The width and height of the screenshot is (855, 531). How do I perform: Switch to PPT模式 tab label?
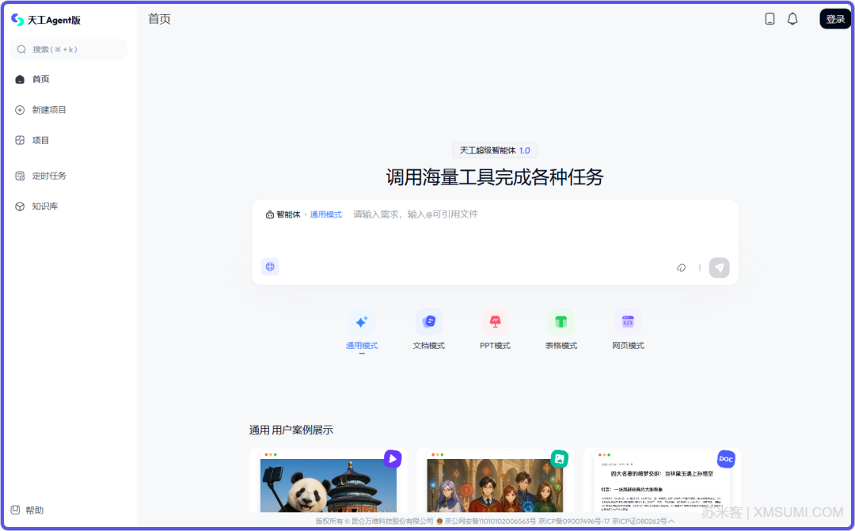[x=495, y=346]
